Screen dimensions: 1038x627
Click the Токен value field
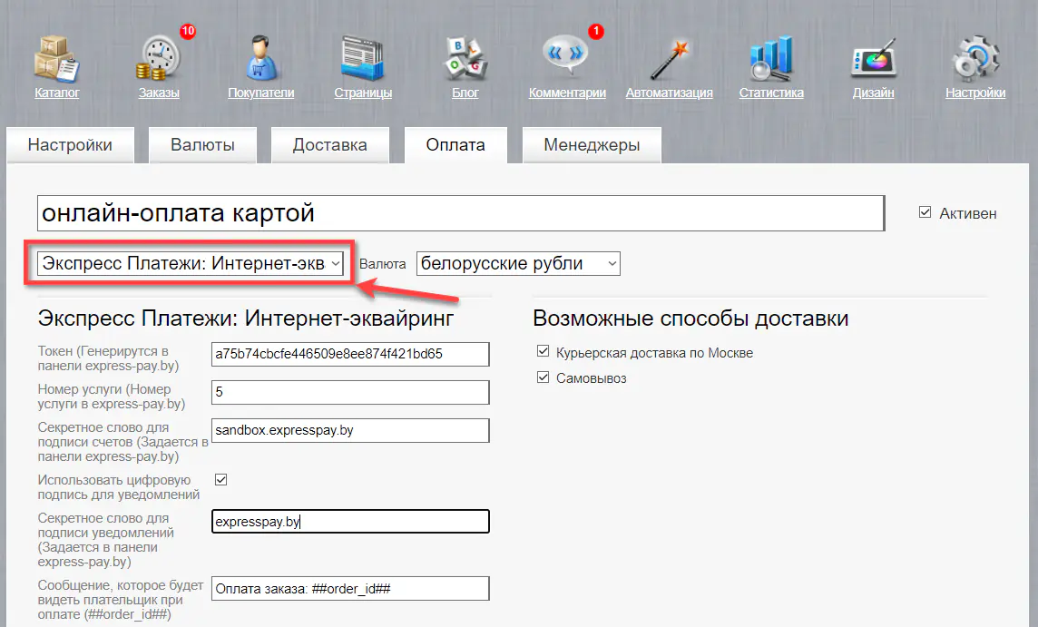(x=350, y=354)
